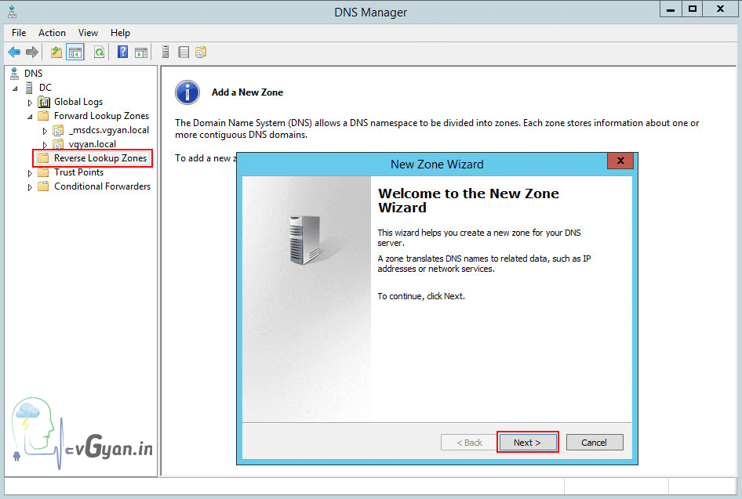Click the green Refresh toolbar icon
Viewport: 742px width, 499px height.
click(99, 52)
